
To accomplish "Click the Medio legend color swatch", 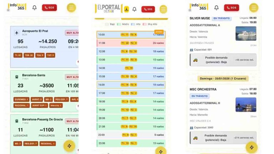I will point(119,24).
